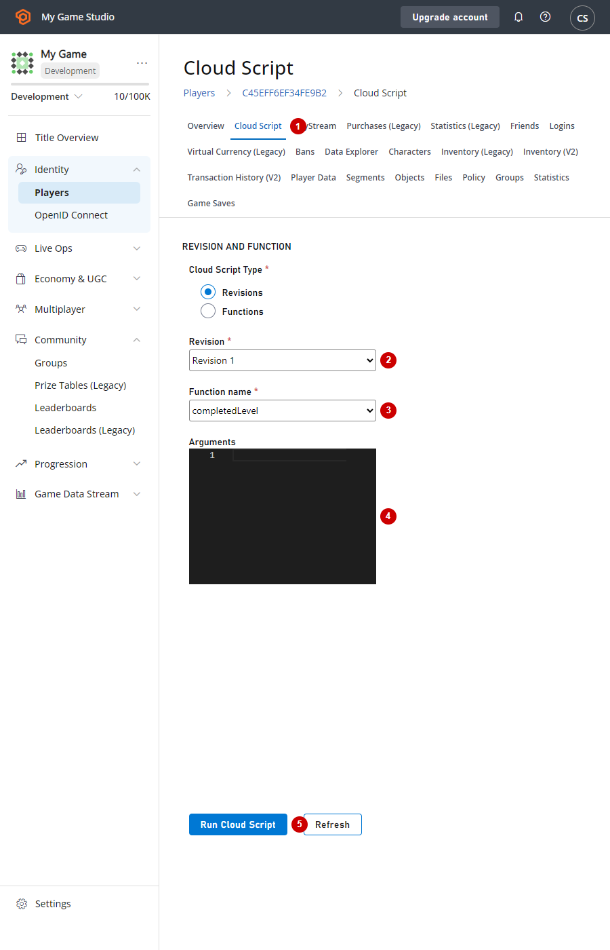Click the Run Cloud Script button
This screenshot has height=950, width=610.
(x=238, y=824)
